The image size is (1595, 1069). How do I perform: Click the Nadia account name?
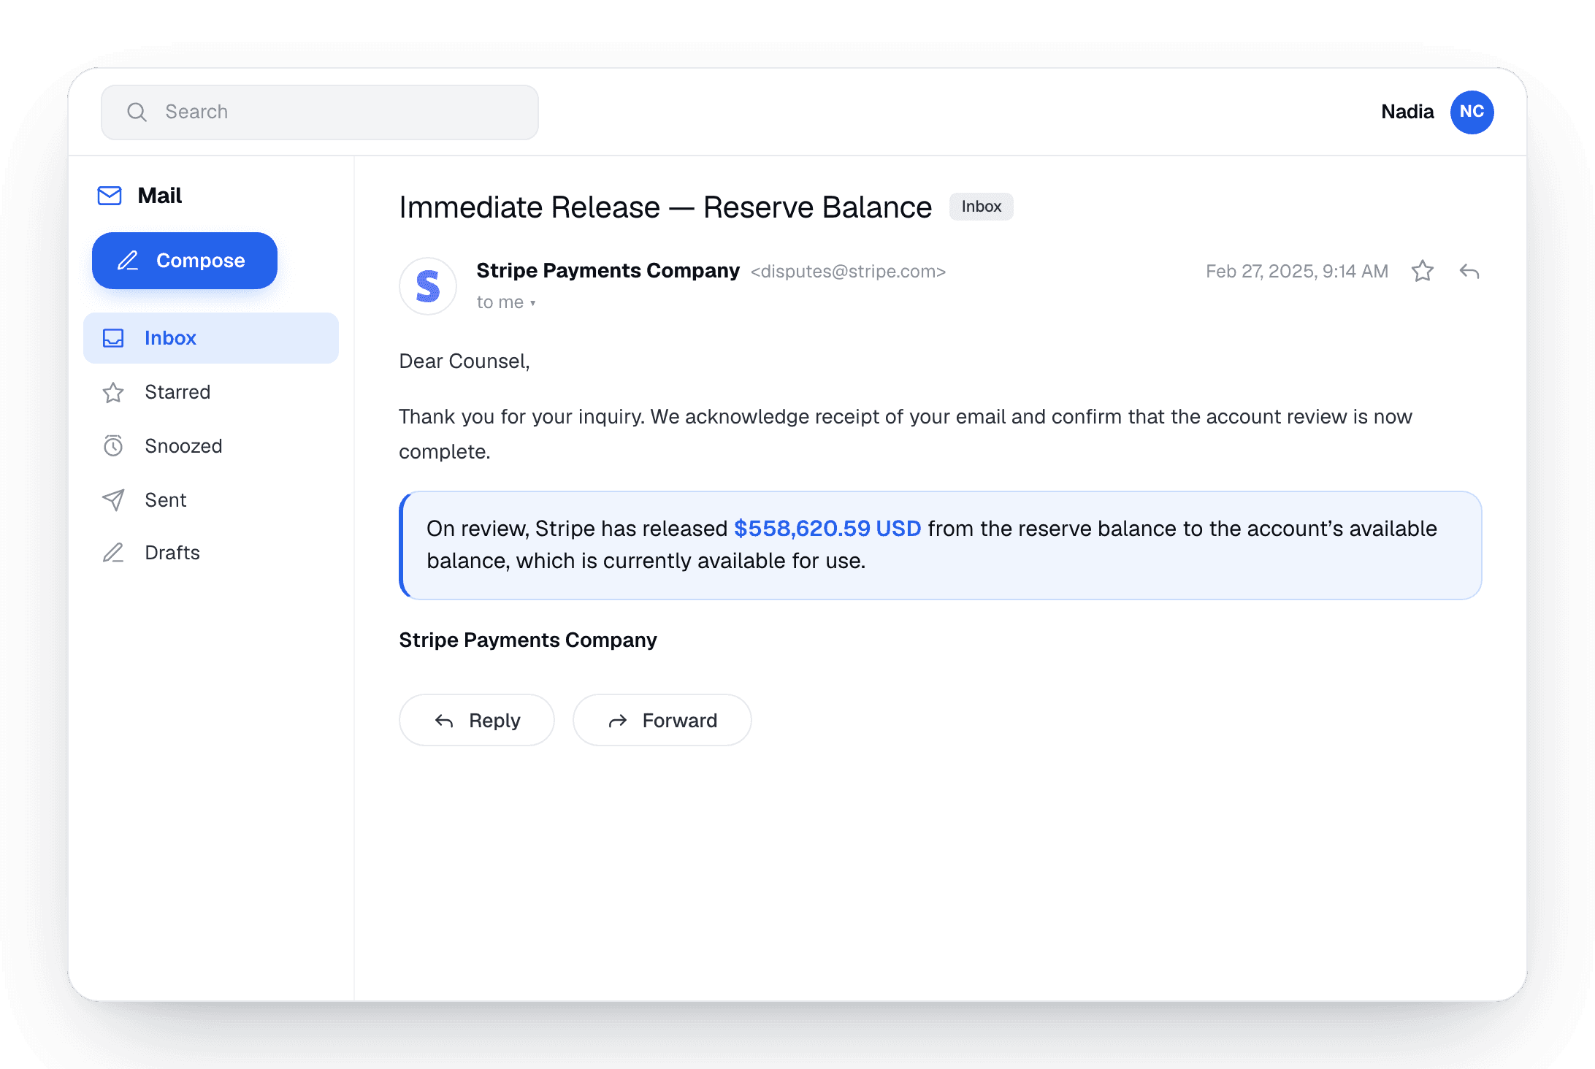click(1407, 112)
